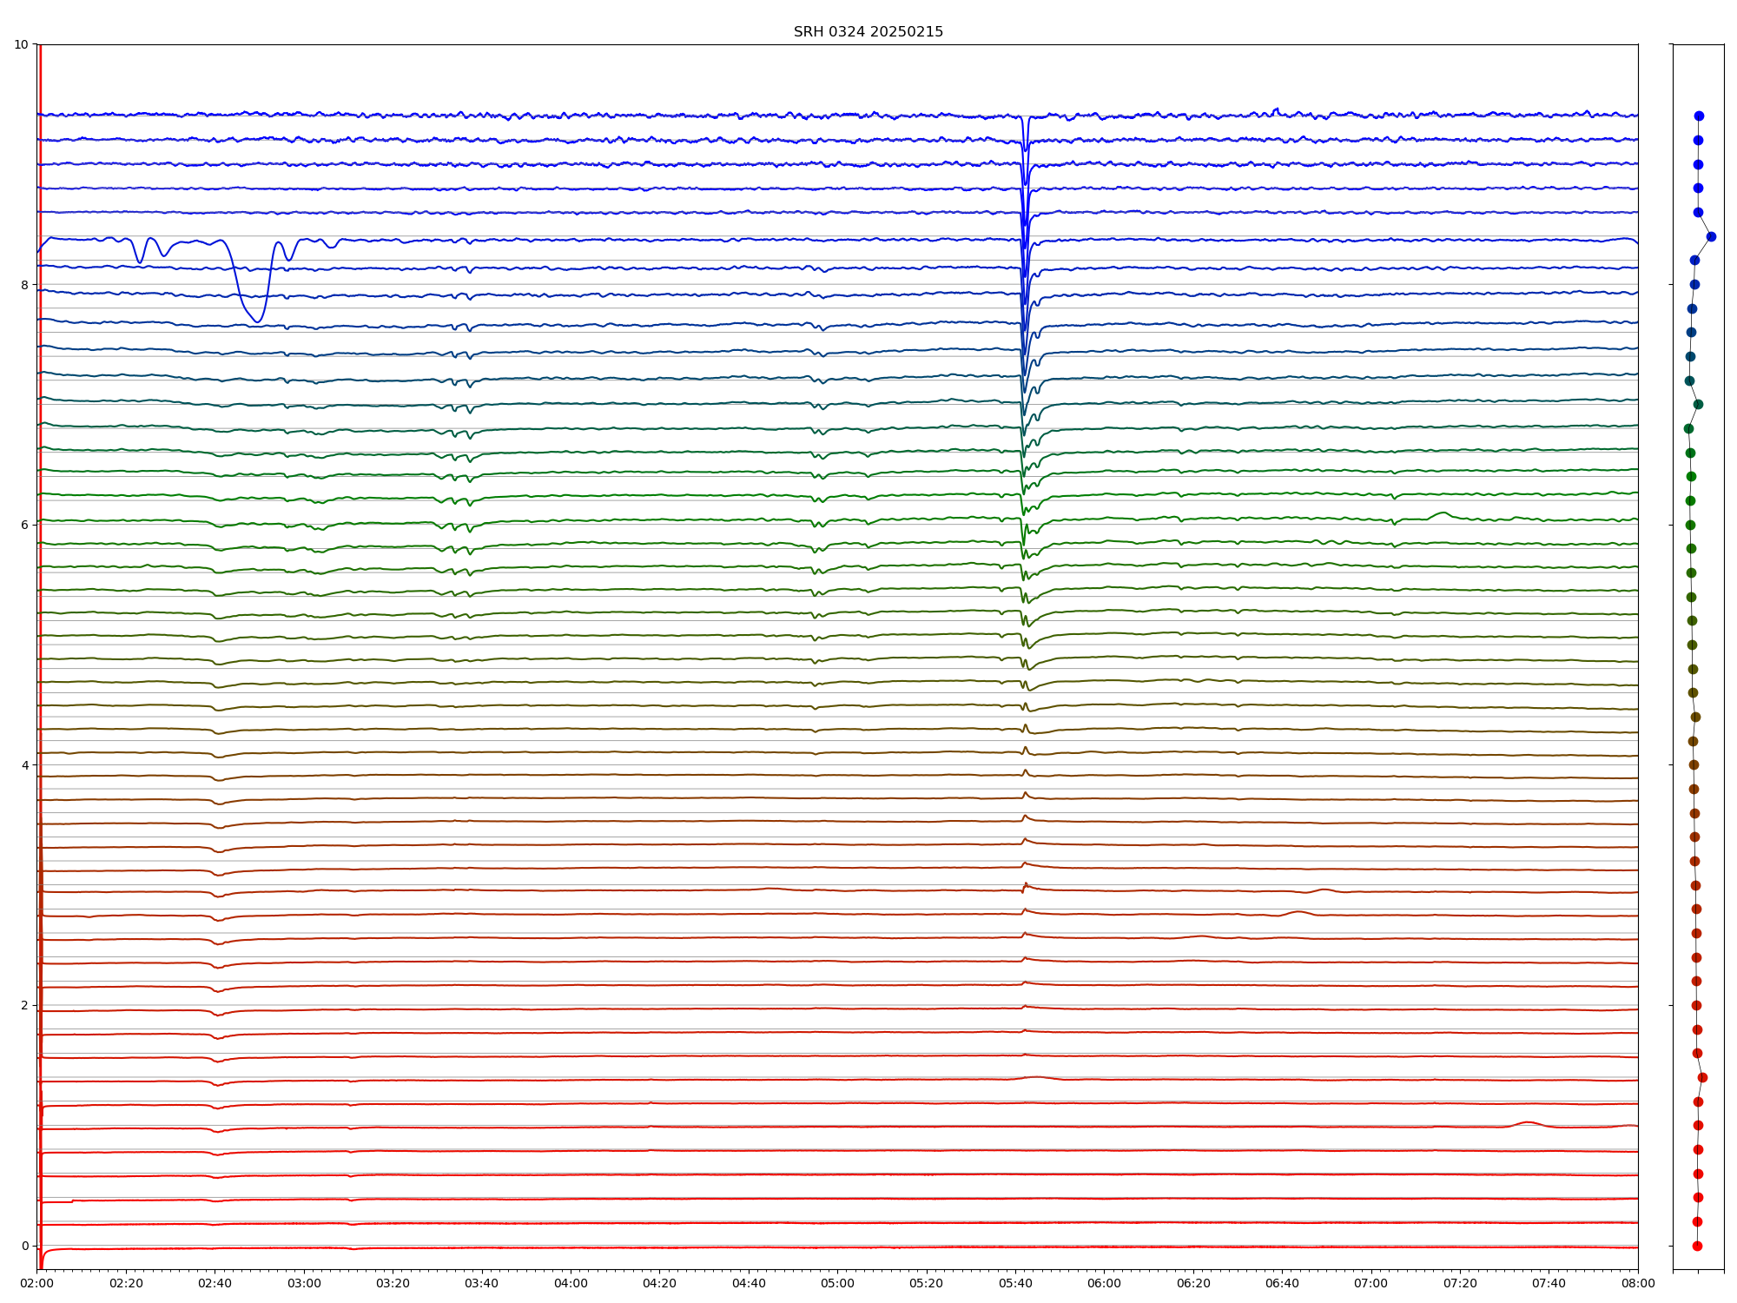Click the 05:40 time axis label
Image resolution: width=1737 pixels, height=1303 pixels.
point(1015,1283)
